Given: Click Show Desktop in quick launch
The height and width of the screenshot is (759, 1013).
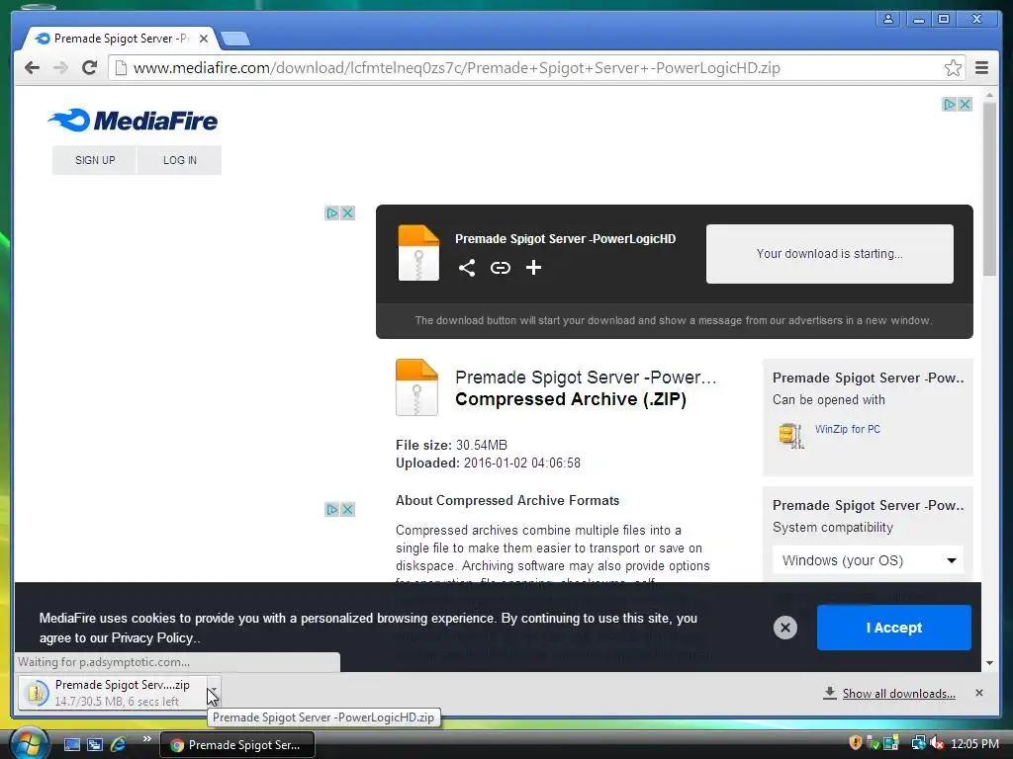Looking at the screenshot, I should click(x=71, y=745).
